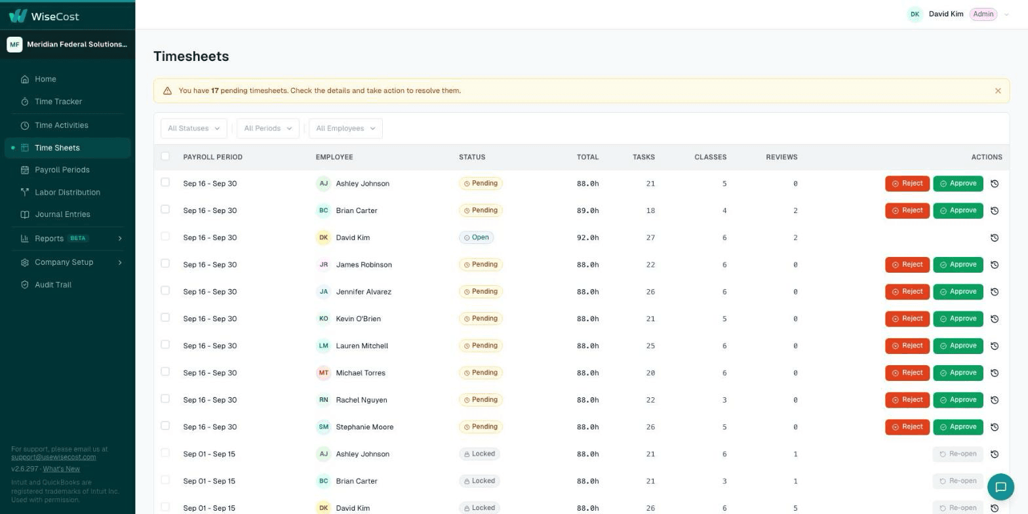Click the Labor Distribution icon

click(x=24, y=192)
